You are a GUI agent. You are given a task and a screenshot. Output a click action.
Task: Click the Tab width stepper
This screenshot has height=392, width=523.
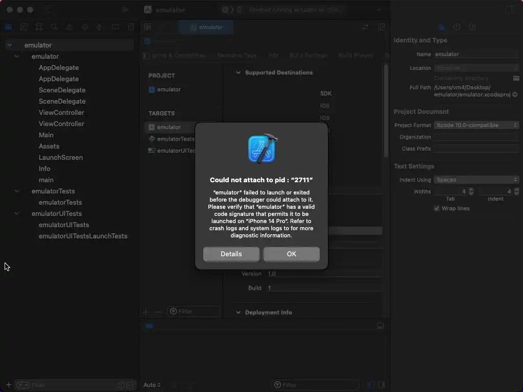(471, 191)
